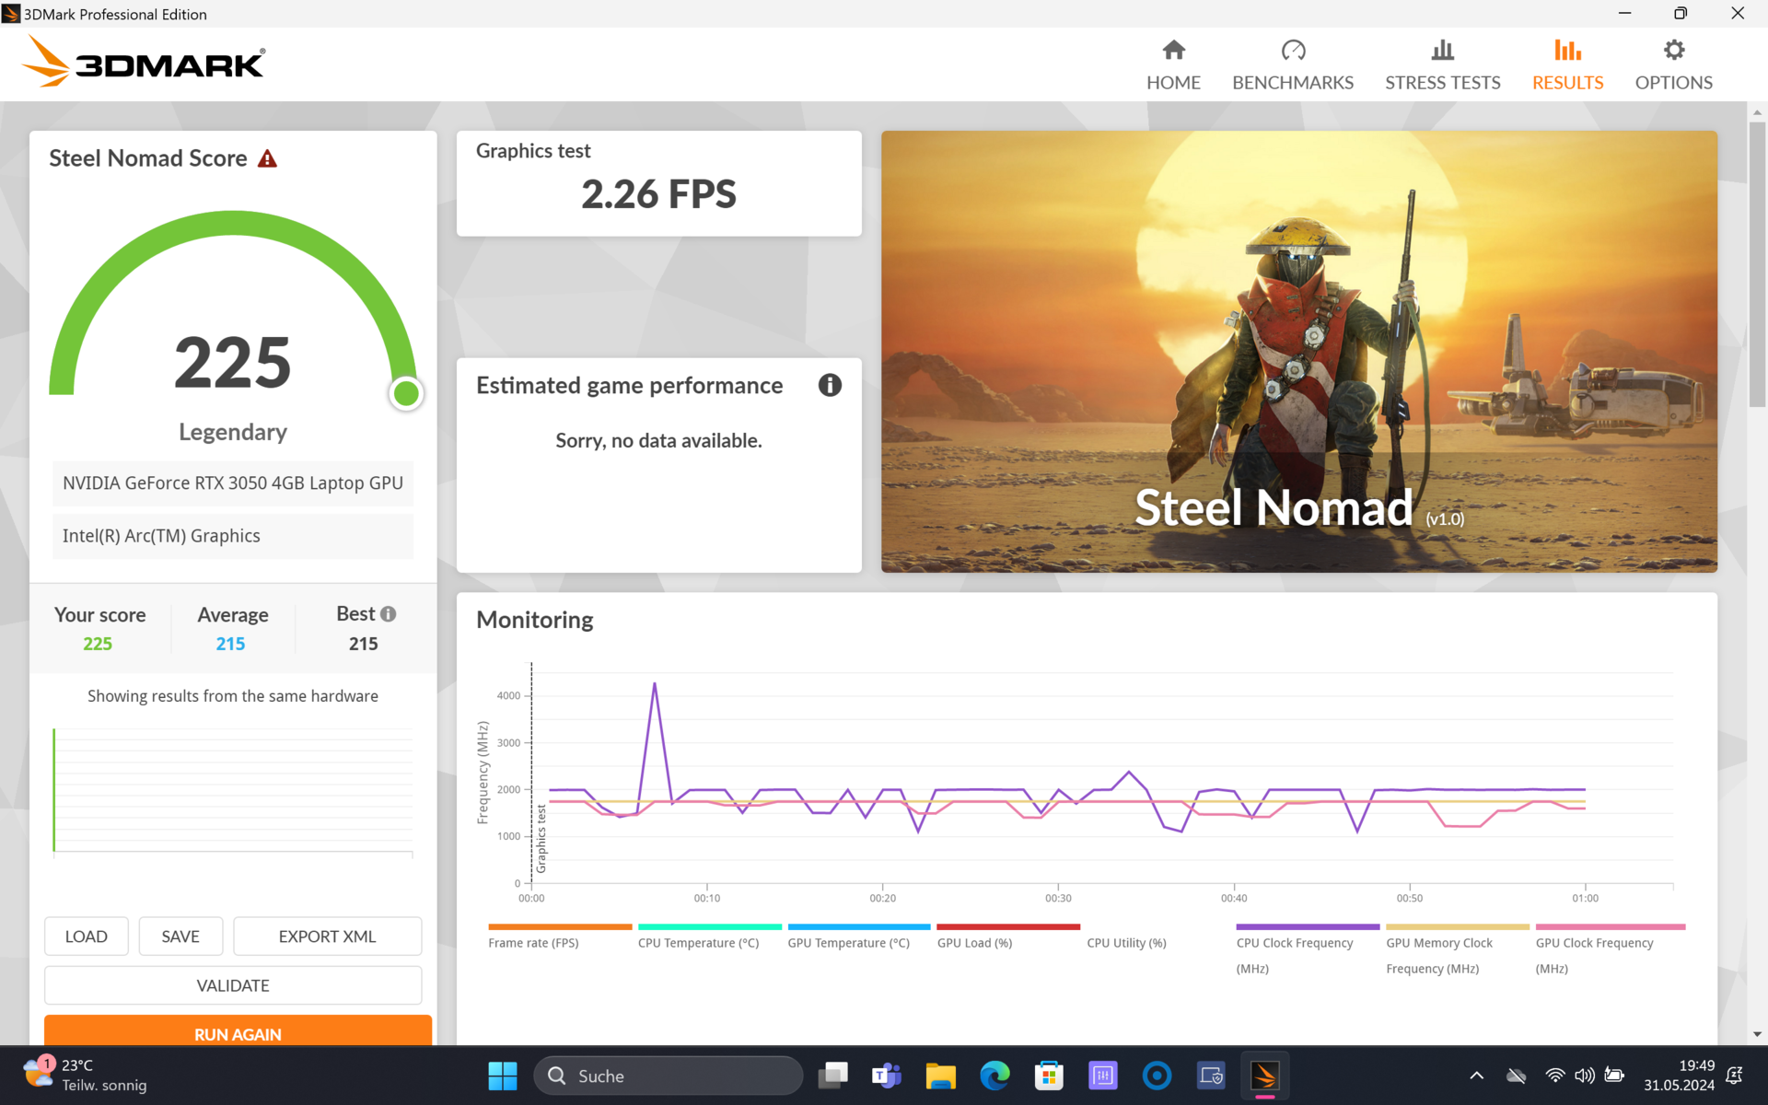Open the Benchmarks tab

point(1292,64)
